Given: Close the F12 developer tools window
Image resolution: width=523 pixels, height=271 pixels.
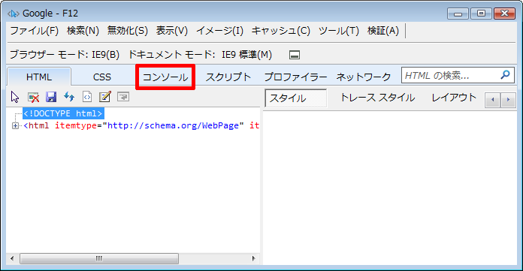Looking at the screenshot, I should [x=505, y=14].
